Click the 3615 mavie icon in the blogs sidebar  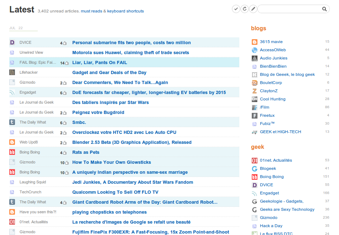click(x=255, y=42)
